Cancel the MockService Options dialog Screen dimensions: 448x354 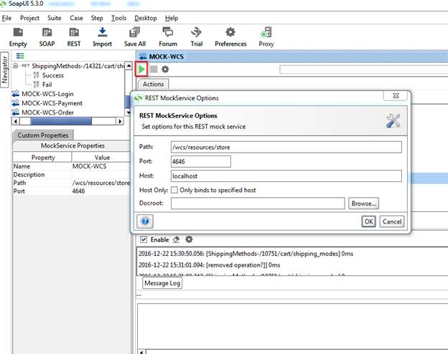pos(392,221)
